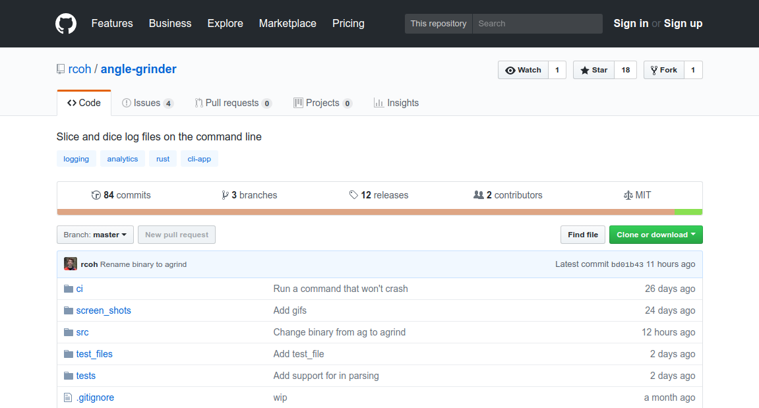Open angle-grinder repository link

click(138, 69)
